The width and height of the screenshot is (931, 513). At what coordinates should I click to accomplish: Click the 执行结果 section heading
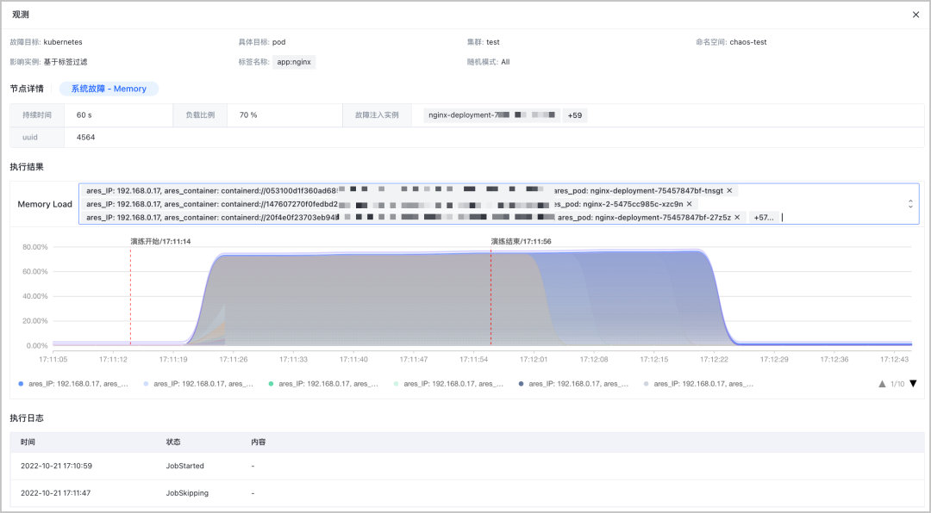[27, 167]
